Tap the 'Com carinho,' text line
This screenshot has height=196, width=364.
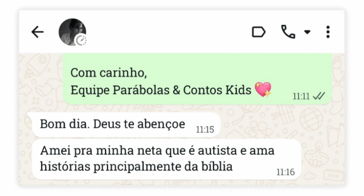(109, 73)
